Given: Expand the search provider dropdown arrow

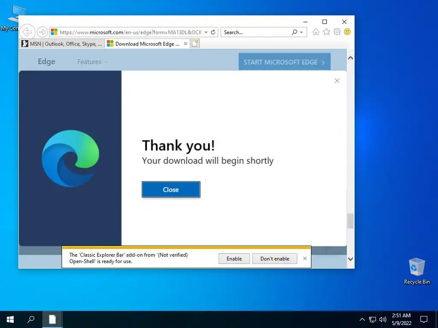Looking at the screenshot, I should pos(302,32).
